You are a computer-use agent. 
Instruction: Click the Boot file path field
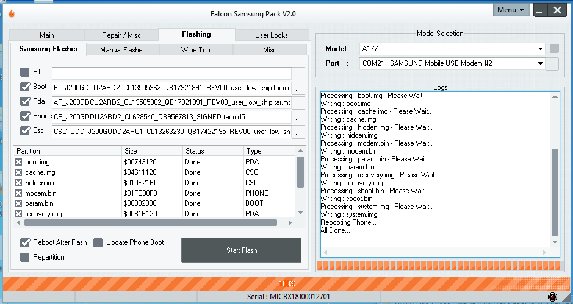(171, 88)
